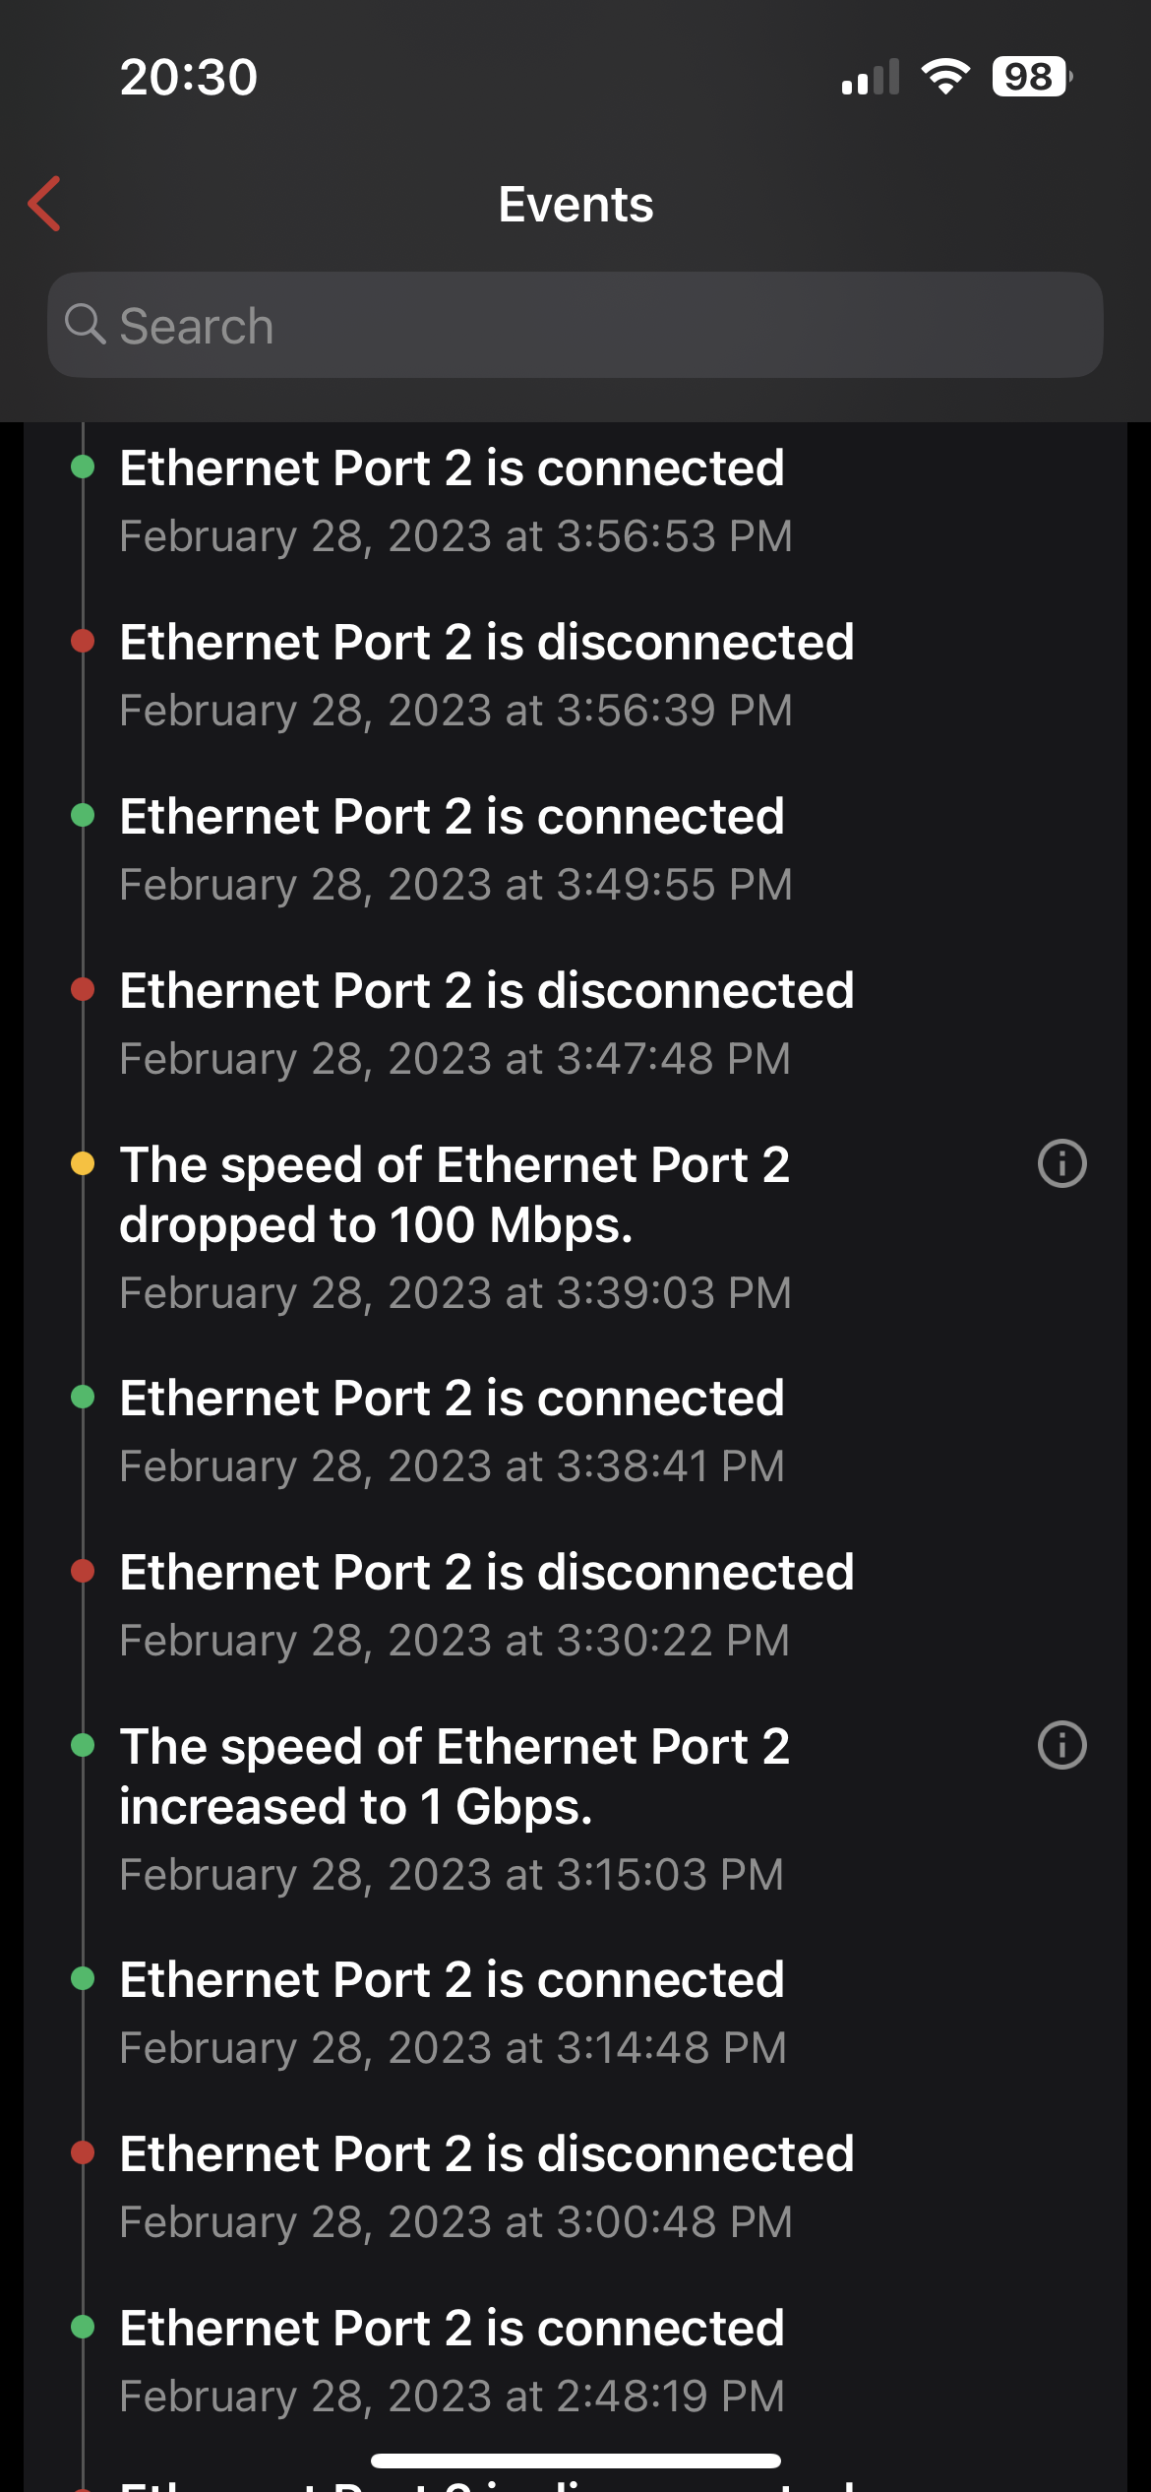1151x2492 pixels.
Task: Open the 3:56:53 PM connected event
Action: pos(453,500)
